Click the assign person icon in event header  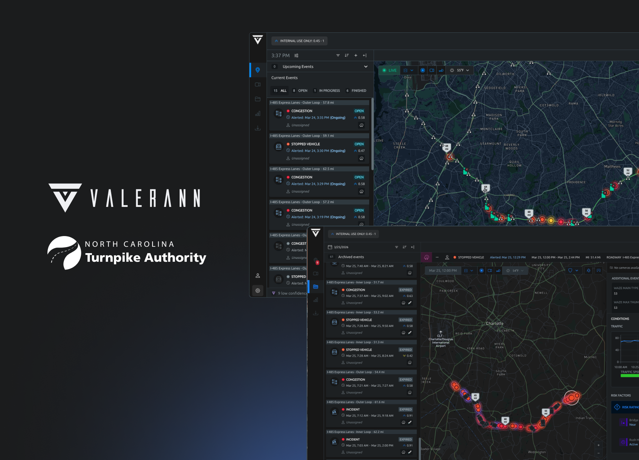[447, 257]
